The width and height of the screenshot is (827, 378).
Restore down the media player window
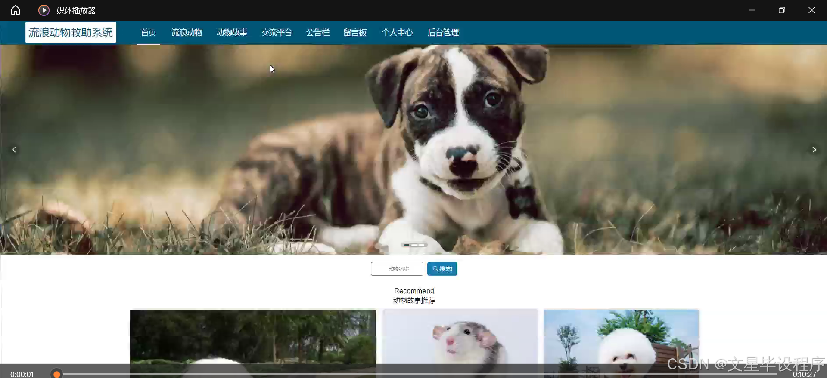pyautogui.click(x=782, y=10)
